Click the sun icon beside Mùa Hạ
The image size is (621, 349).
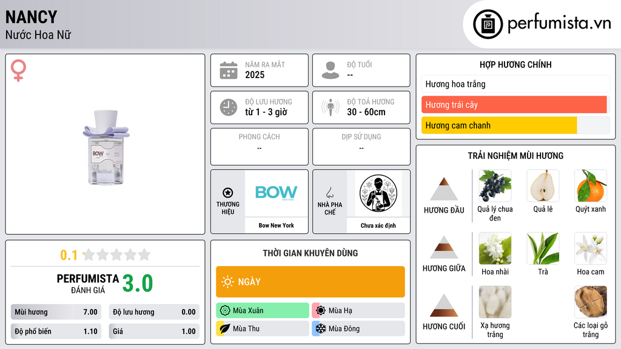click(321, 311)
